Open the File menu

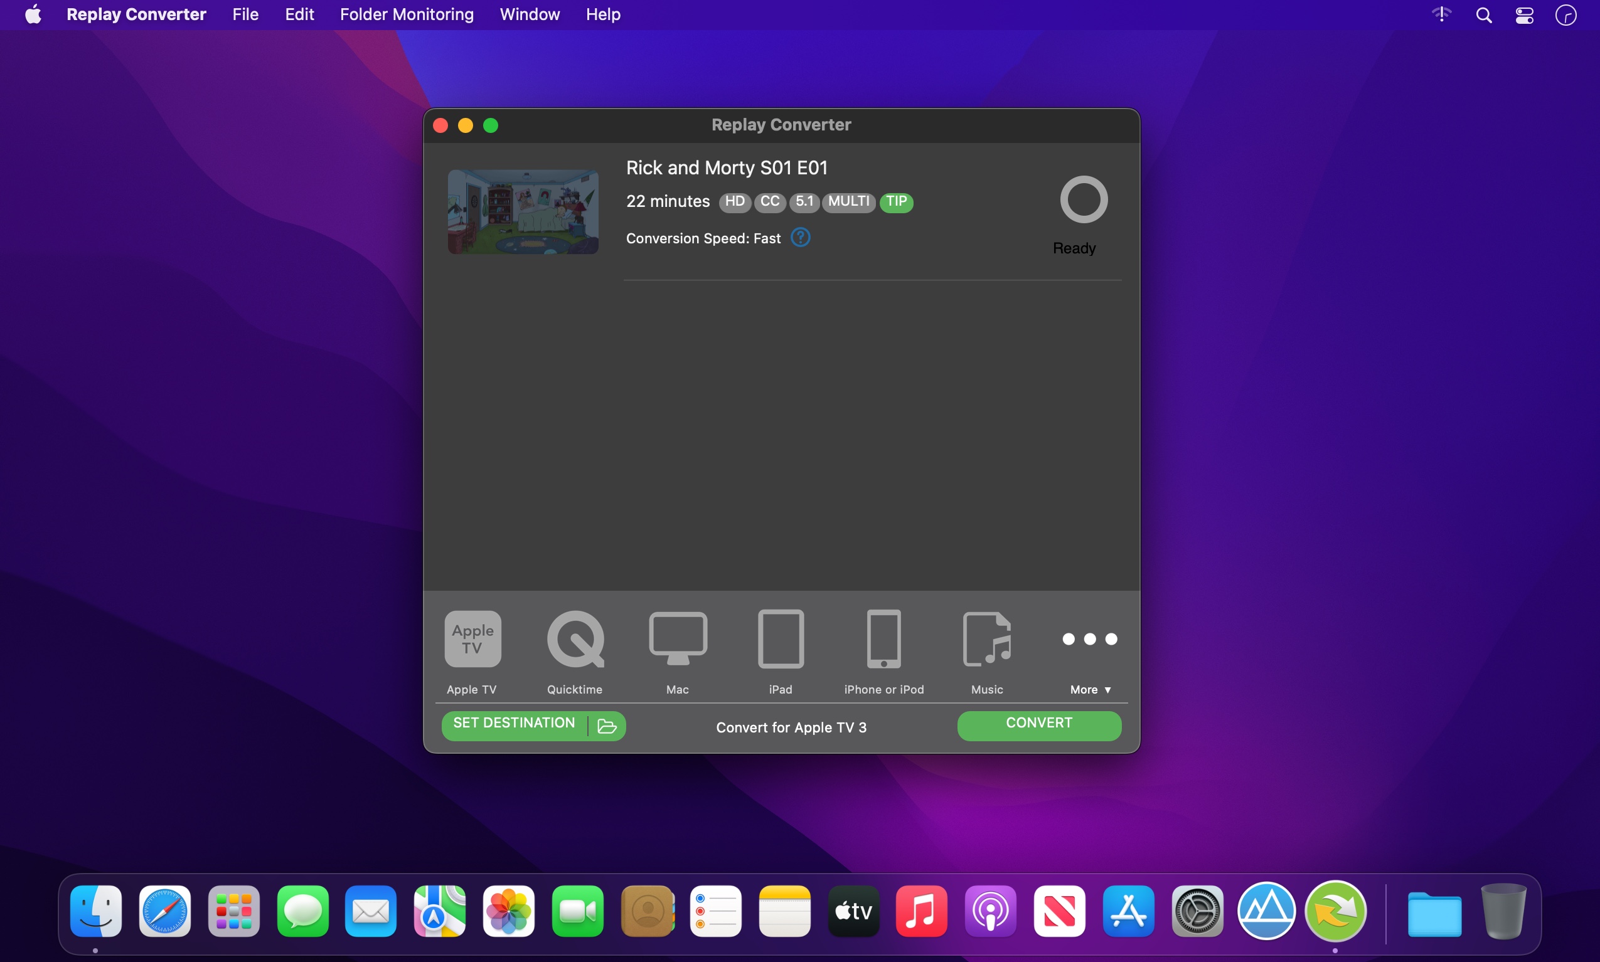pos(245,14)
